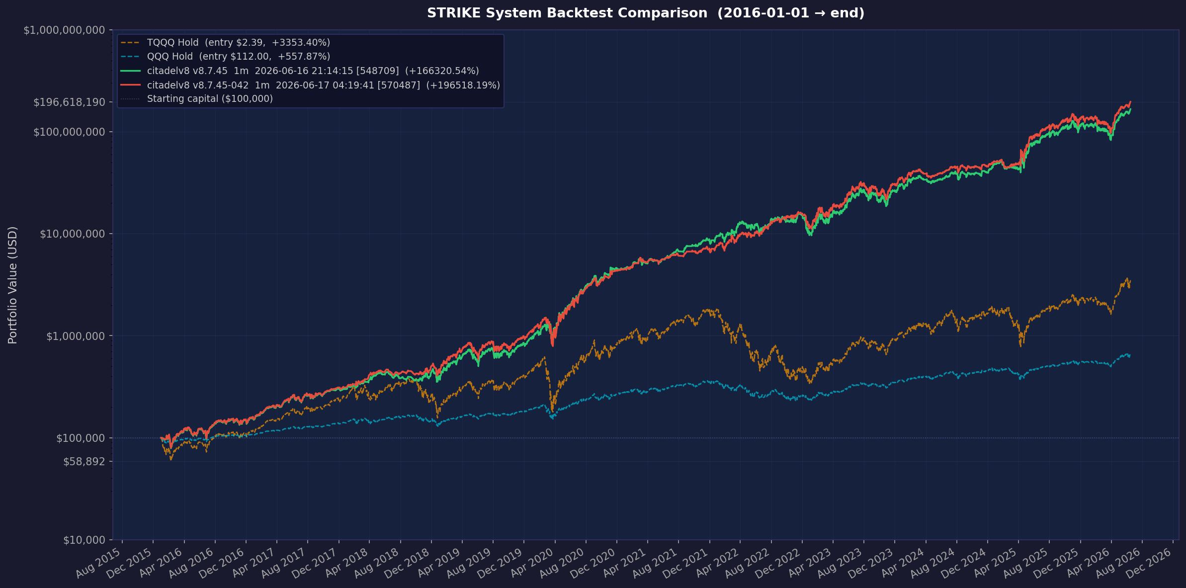Viewport: 1186px width, 588px height.
Task: Click the green legend line sample
Action: tap(130, 71)
